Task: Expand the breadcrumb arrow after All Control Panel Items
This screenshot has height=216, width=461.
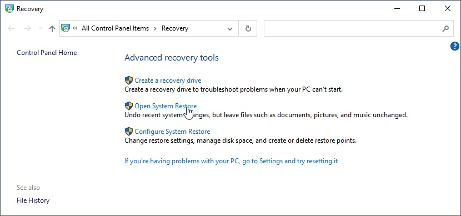Action: point(155,28)
